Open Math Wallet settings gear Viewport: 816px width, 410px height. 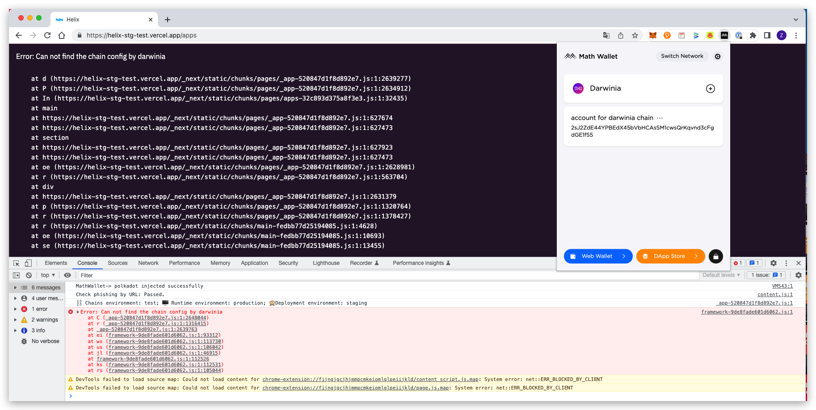[x=717, y=56]
